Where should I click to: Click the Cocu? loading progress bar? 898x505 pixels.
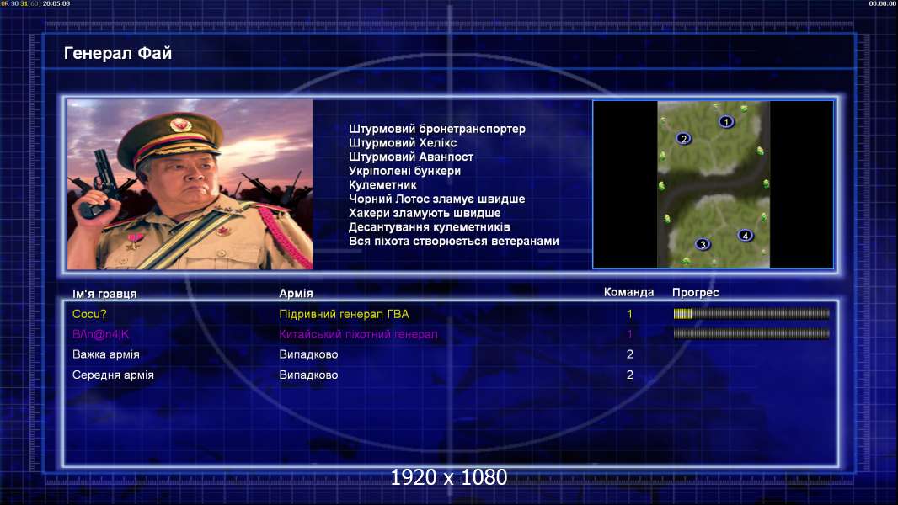(751, 313)
